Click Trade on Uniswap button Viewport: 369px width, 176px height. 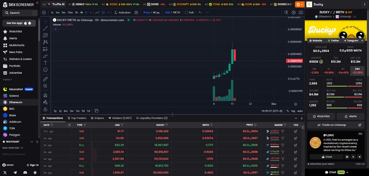(x=331, y=125)
